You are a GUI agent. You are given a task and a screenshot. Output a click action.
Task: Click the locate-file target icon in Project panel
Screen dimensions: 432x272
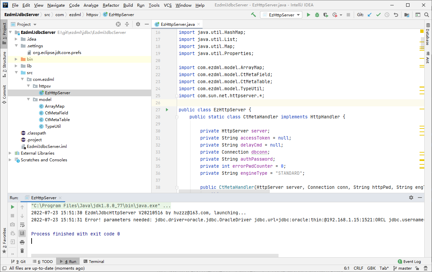click(118, 24)
